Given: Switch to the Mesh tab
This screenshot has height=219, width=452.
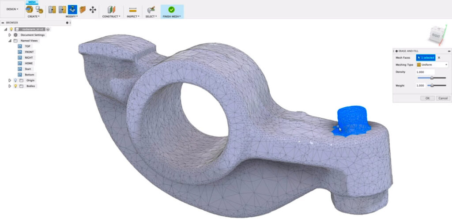Looking at the screenshot, I should click(x=32, y=2).
